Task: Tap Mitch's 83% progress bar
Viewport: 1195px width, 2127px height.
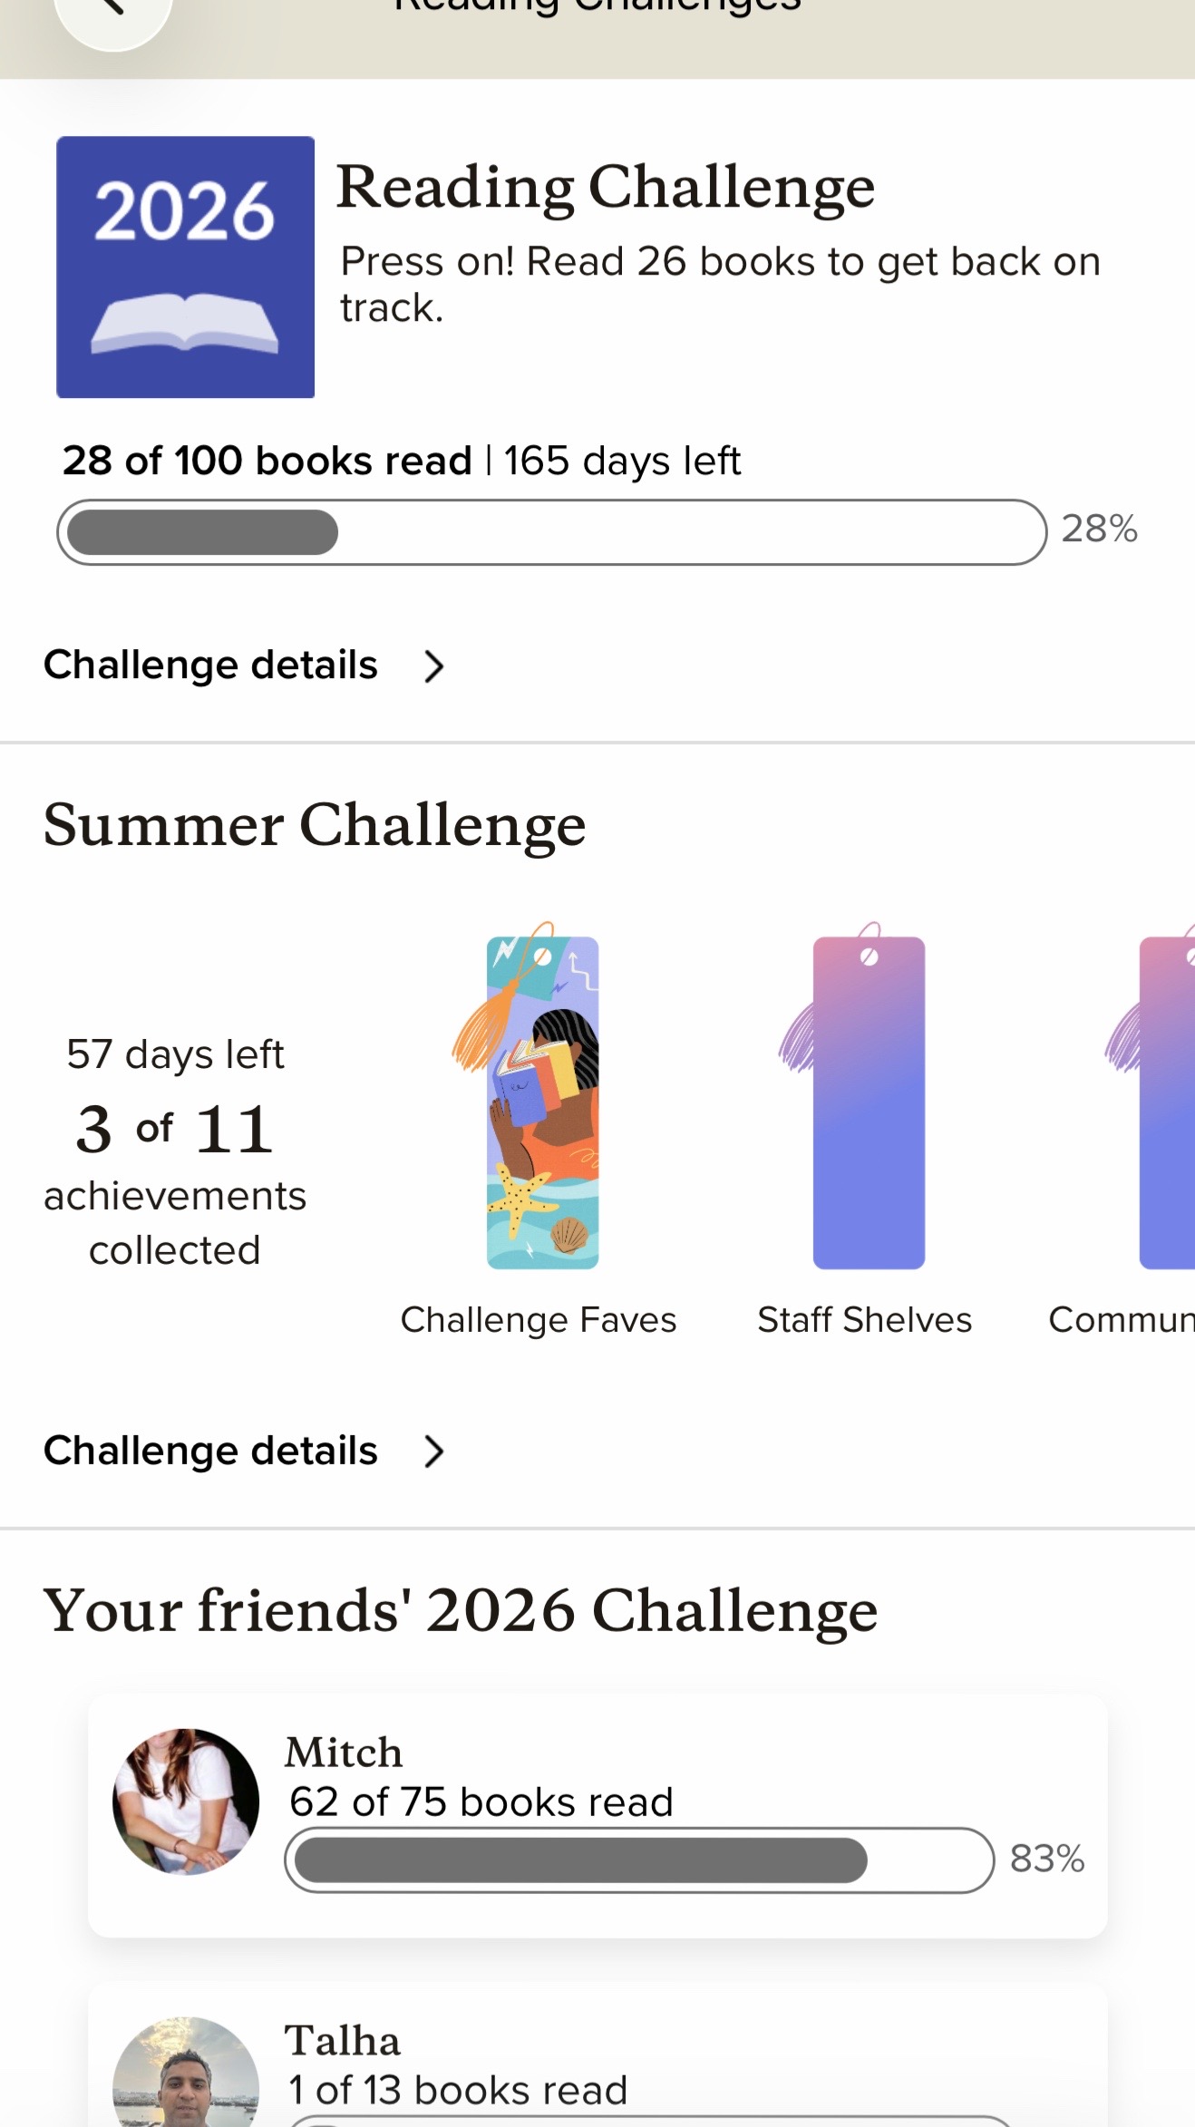Action: (639, 1860)
